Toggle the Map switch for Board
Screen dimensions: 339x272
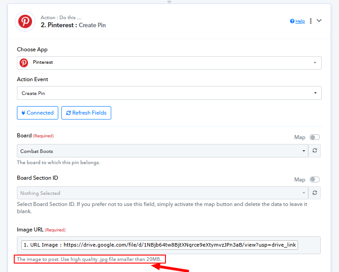click(x=315, y=137)
